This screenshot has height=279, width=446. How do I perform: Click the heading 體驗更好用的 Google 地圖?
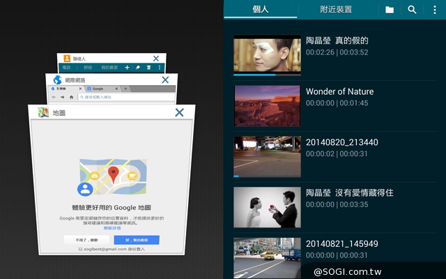pos(111,208)
